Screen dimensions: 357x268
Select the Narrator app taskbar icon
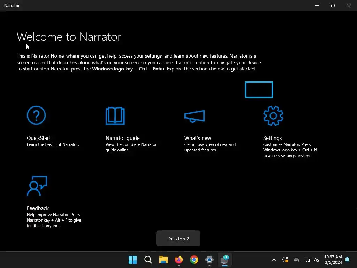(x=225, y=260)
